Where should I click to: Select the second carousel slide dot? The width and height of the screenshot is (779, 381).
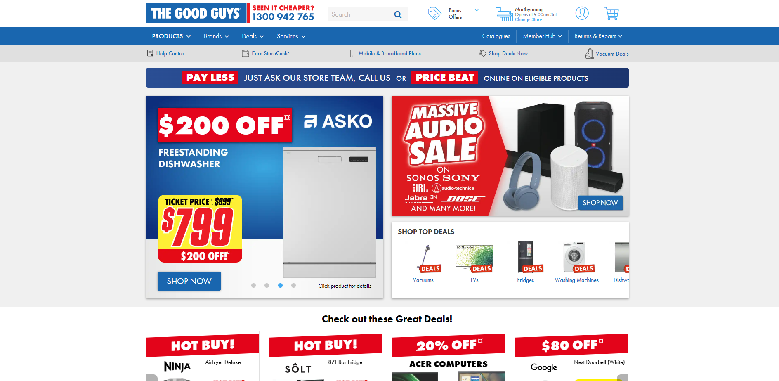pyautogui.click(x=267, y=286)
